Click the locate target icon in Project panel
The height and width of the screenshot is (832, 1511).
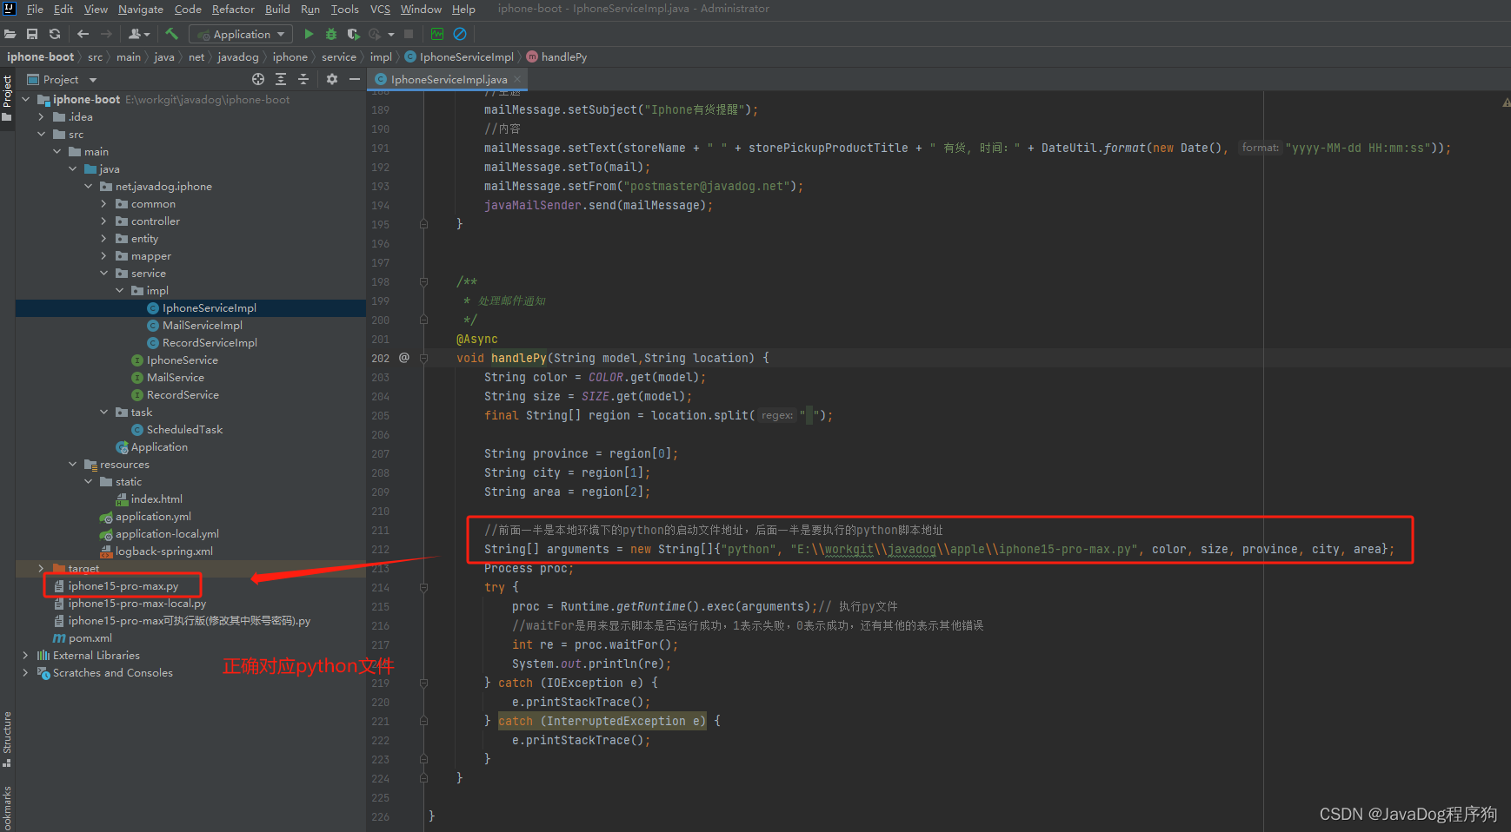click(258, 79)
